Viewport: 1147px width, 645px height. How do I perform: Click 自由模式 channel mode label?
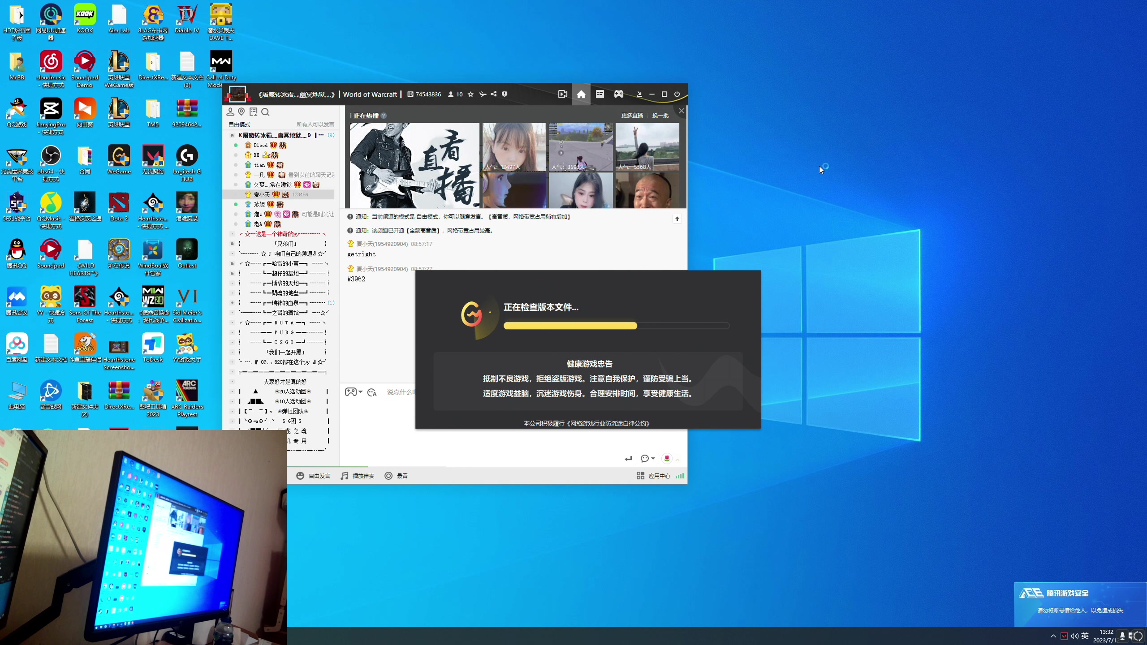(x=239, y=125)
